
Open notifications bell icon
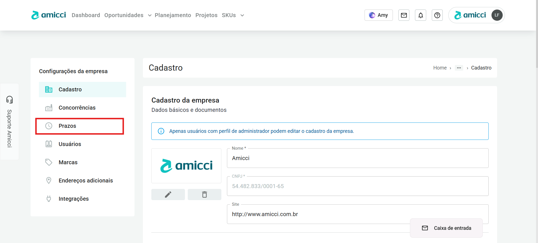(x=421, y=15)
